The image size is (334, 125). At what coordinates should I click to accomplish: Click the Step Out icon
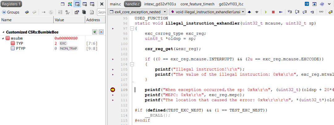point(305,12)
